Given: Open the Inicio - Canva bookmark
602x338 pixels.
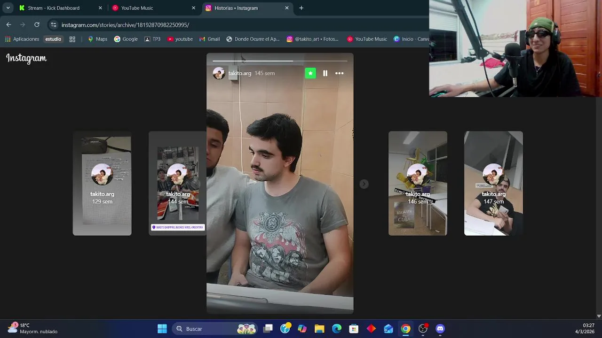Looking at the screenshot, I should click(x=412, y=39).
